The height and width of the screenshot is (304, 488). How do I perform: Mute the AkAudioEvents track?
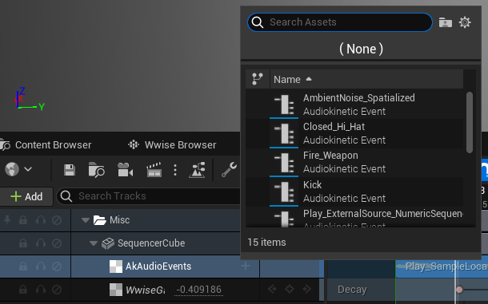(57, 266)
